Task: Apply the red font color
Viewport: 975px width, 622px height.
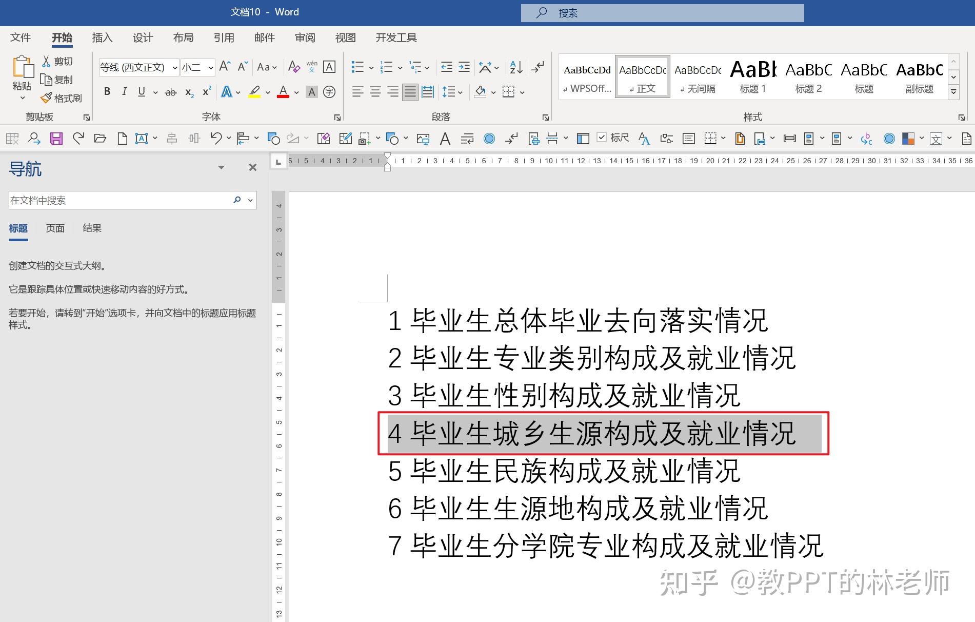Action: click(283, 92)
